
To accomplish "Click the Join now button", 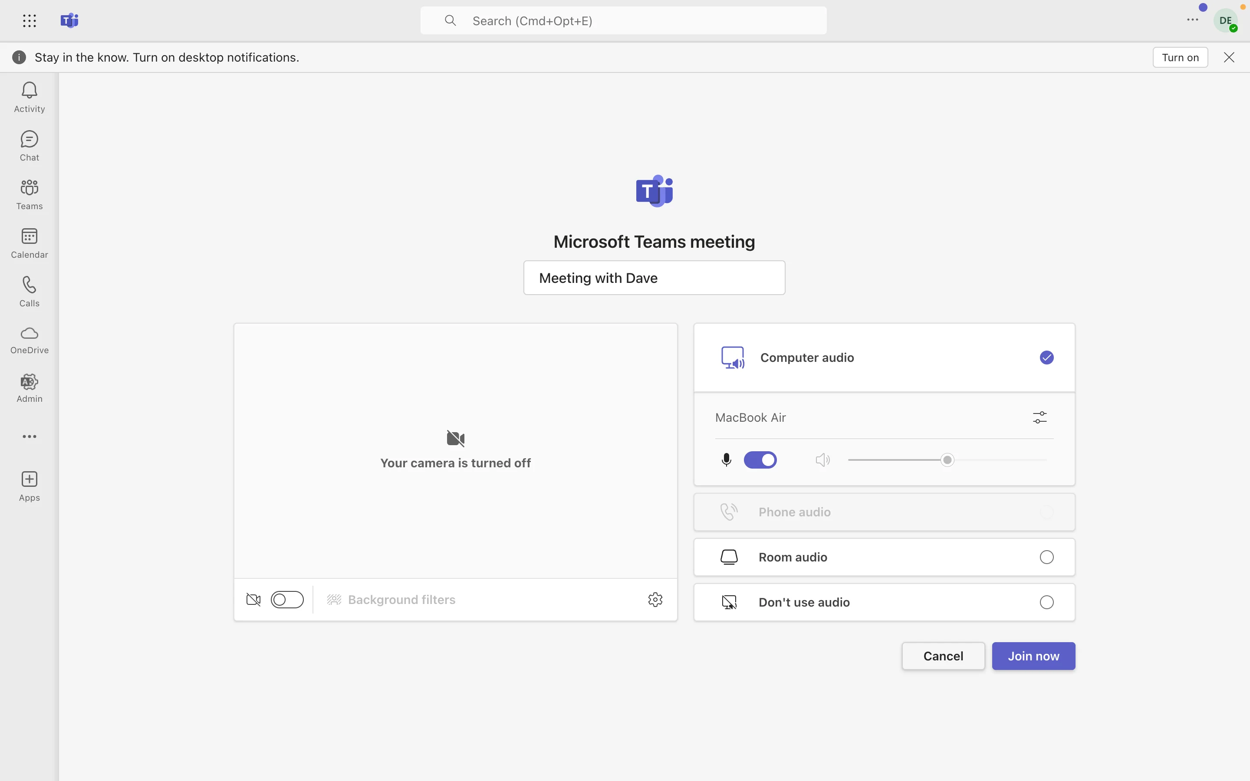I will tap(1033, 656).
